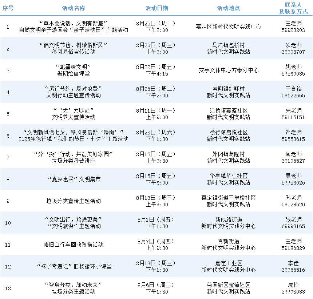Select the date 8月13日（周三）下午1:30
The height and width of the screenshot is (299, 313).
(156, 266)
